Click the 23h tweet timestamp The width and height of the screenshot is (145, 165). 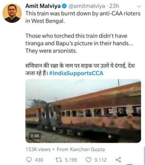114,6
